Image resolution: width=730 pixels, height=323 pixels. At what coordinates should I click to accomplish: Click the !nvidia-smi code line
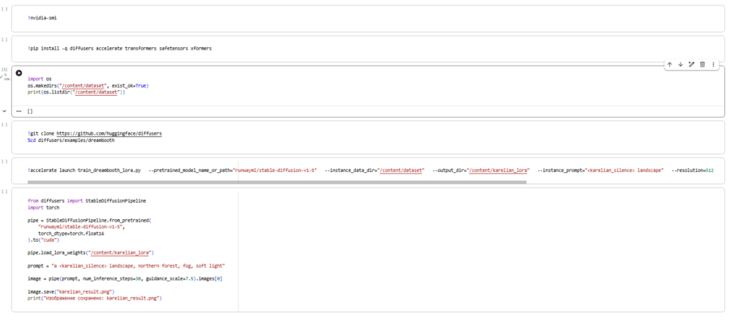coord(42,18)
